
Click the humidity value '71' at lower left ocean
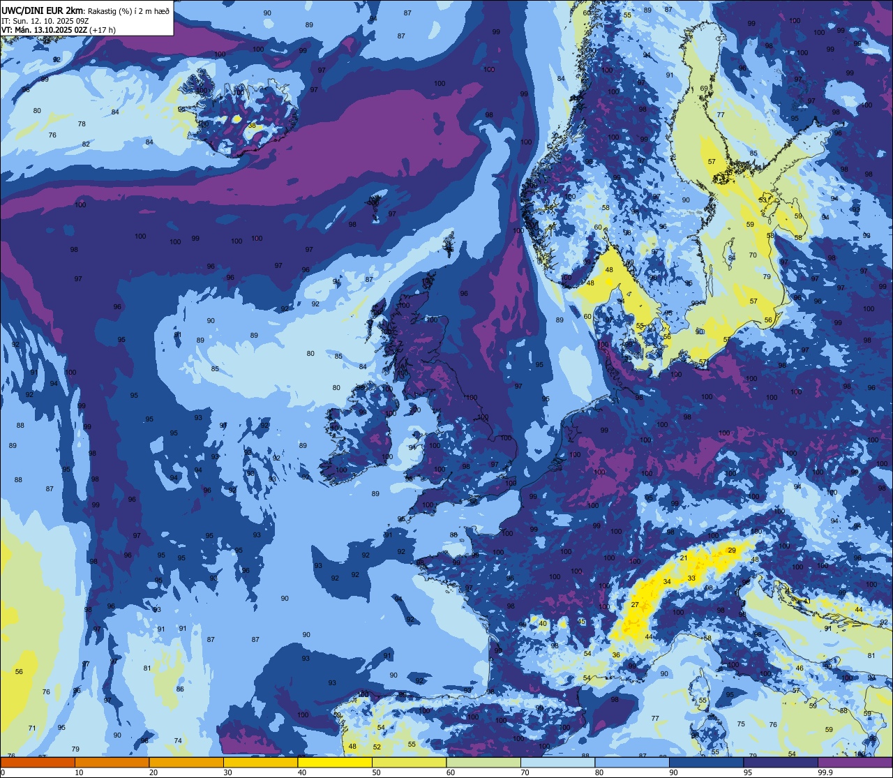32,728
